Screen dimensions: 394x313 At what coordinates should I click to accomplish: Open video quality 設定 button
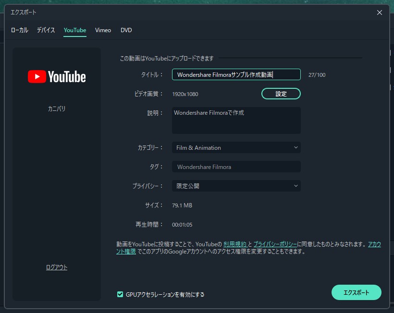[x=281, y=94]
